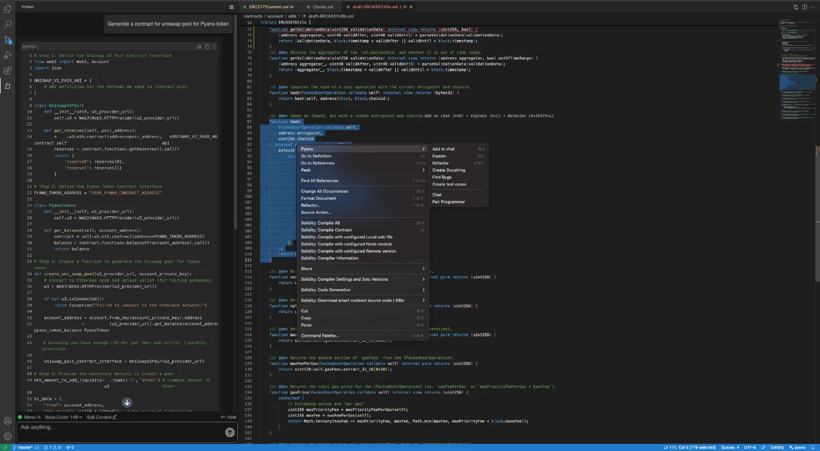The image size is (820, 451).
Task: Run Solidity: Compile Contract
Action: click(x=363, y=230)
